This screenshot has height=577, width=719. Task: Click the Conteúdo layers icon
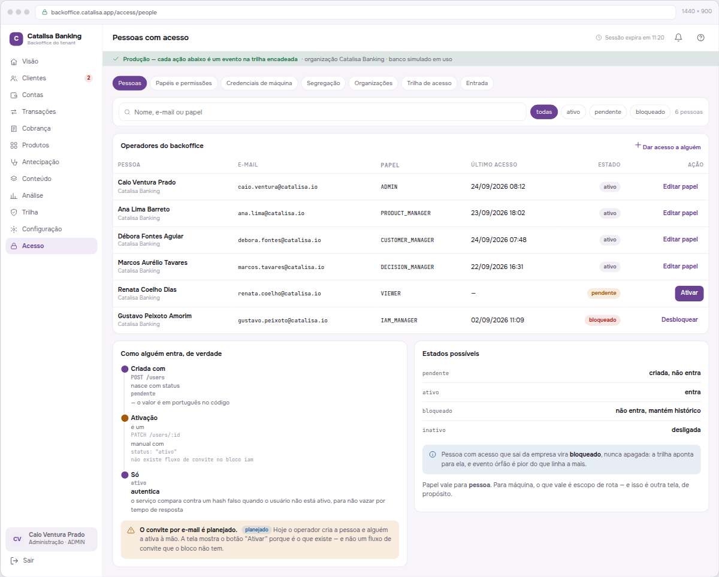tap(14, 179)
